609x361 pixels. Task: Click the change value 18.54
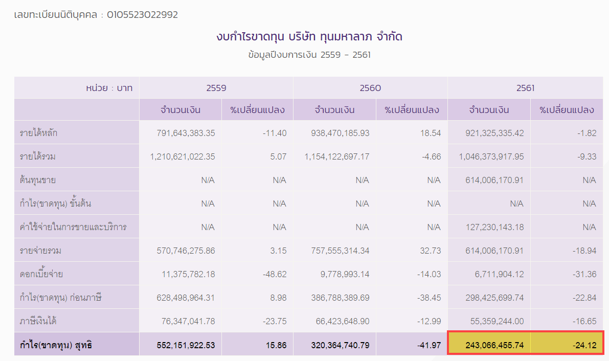click(x=431, y=133)
